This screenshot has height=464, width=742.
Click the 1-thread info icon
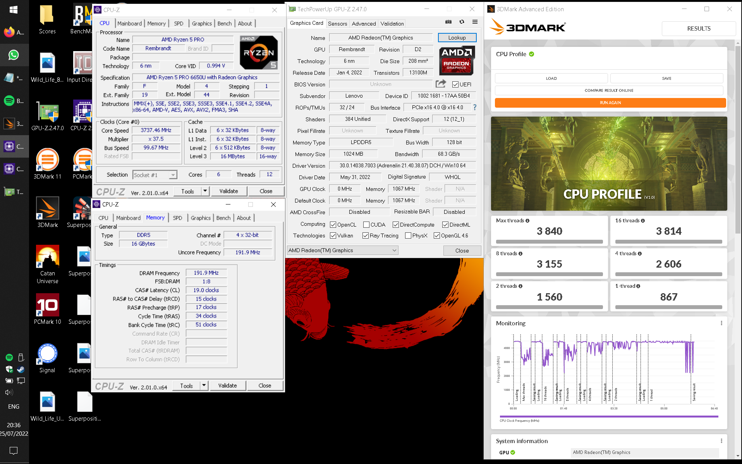click(638, 286)
